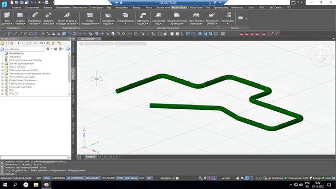The width and height of the screenshot is (336, 189).
Task: Click Экспорт IFC ribbon icon
Action: pyautogui.click(x=212, y=18)
